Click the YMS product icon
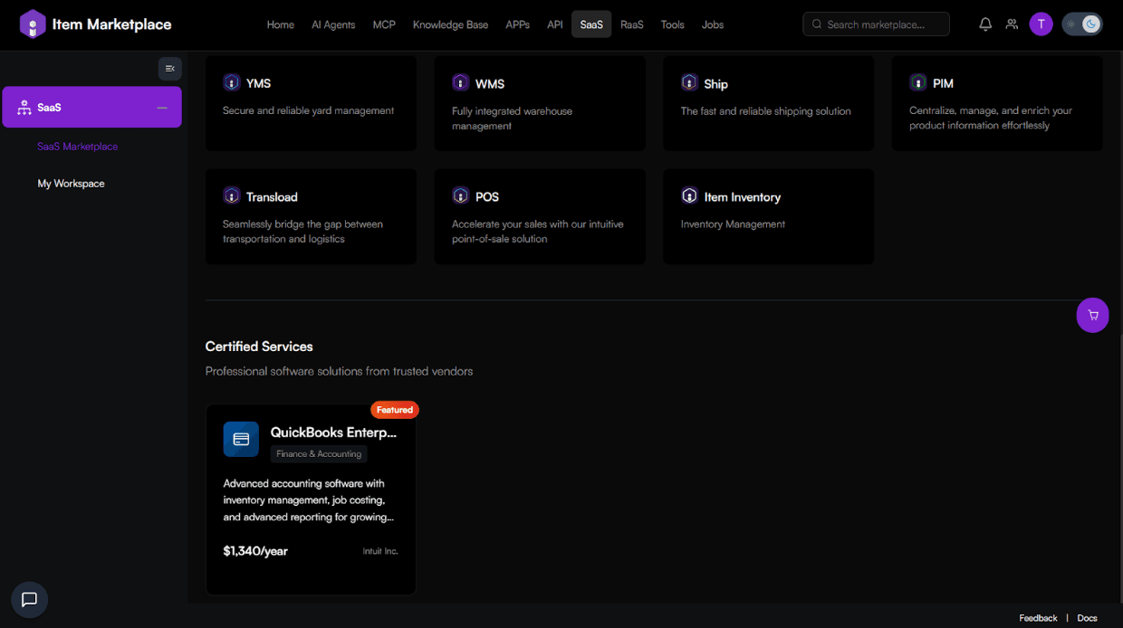Image resolution: width=1123 pixels, height=628 pixels. coord(232,82)
